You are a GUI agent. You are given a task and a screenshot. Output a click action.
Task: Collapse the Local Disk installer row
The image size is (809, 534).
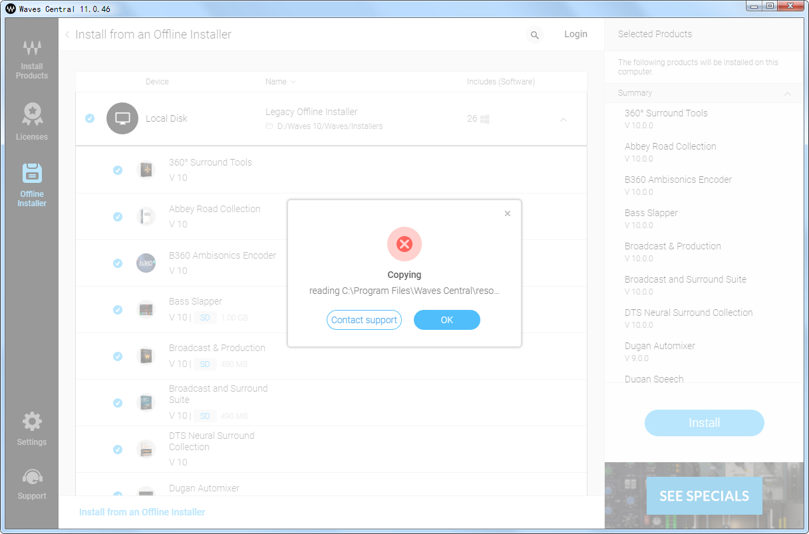[564, 120]
